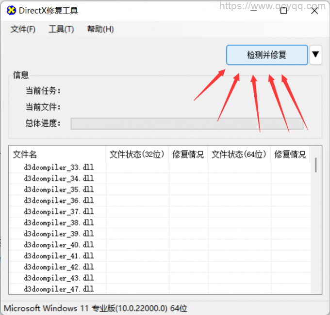Viewport: 330px width, 315px height.
Task: Select the d3dcompiler_40.dll entry
Action: 59,245
